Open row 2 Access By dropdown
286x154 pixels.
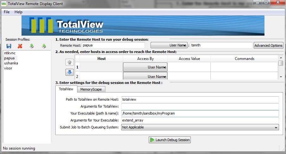(145, 76)
